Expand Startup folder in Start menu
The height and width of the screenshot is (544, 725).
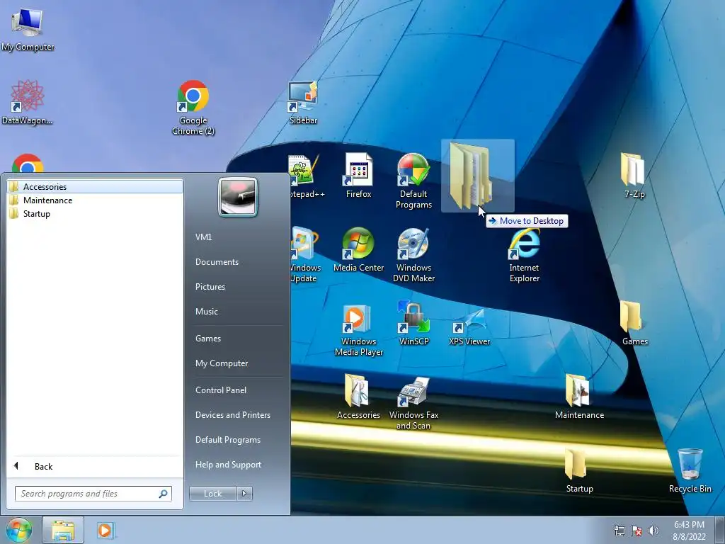pos(96,214)
